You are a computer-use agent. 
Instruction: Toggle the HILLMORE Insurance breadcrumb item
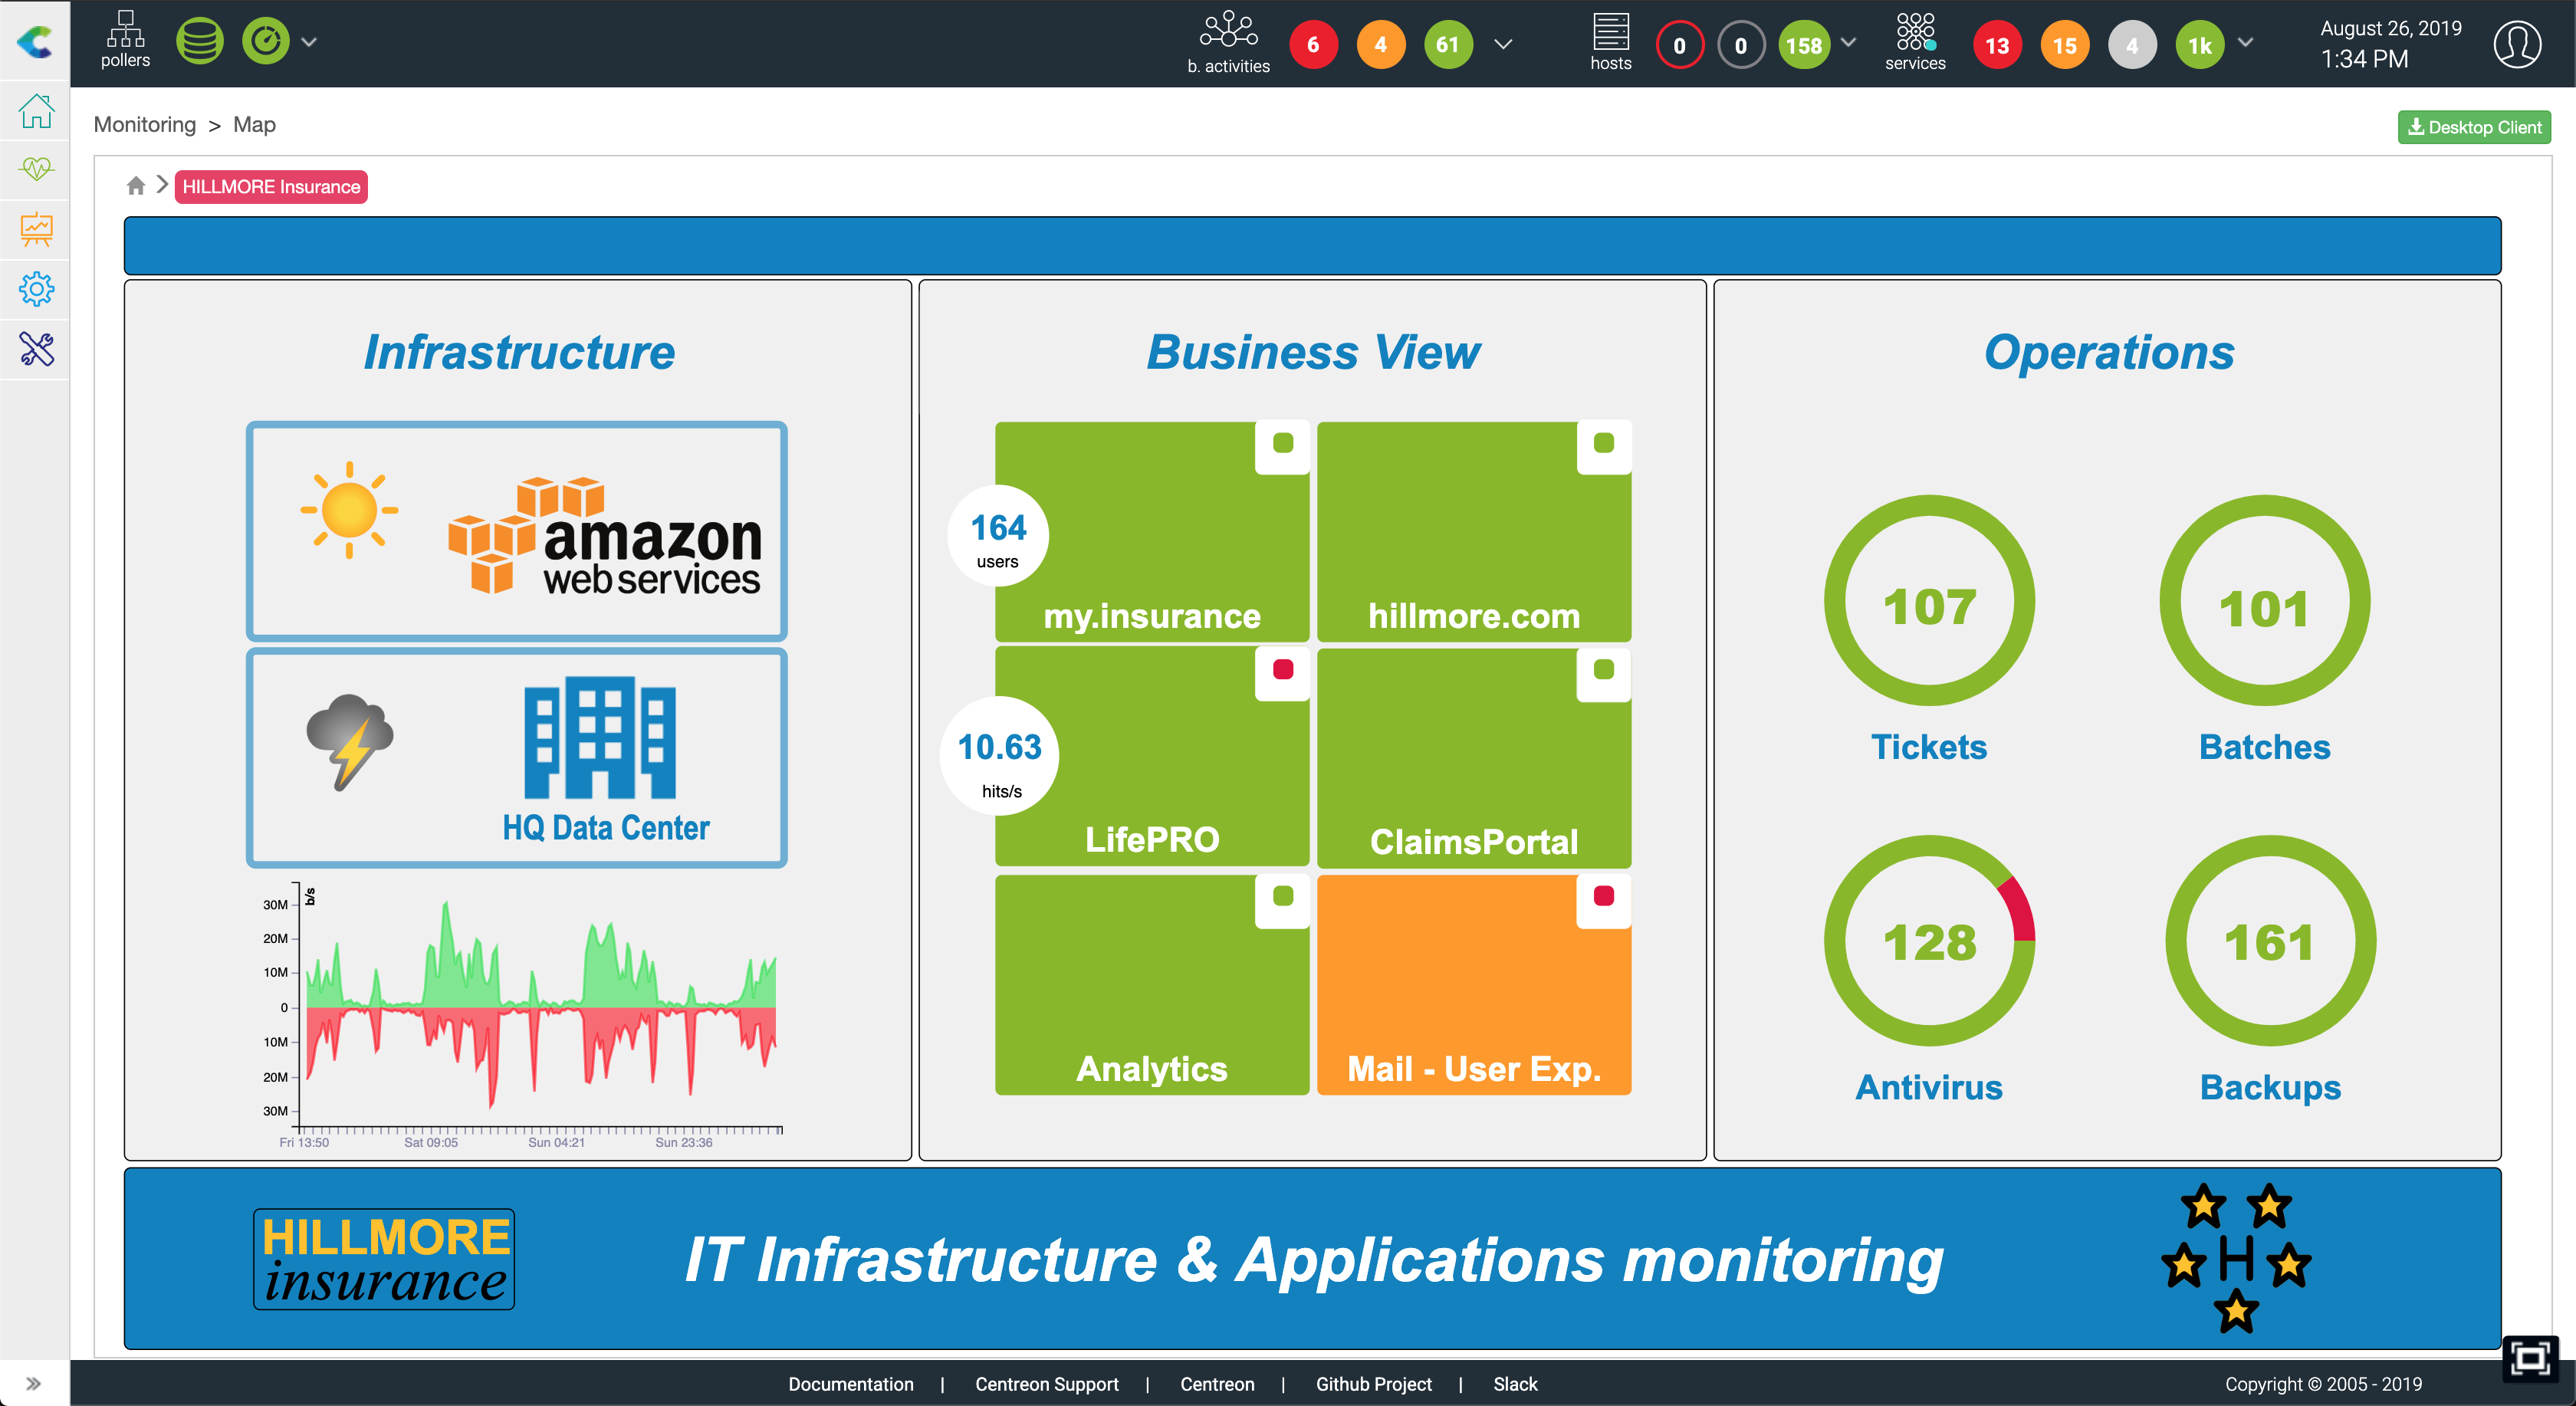tap(274, 186)
